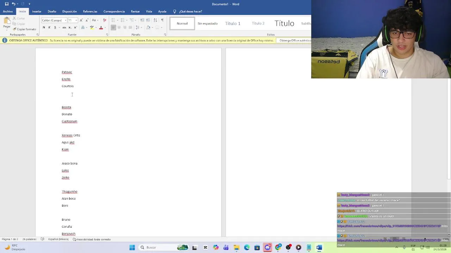Toggle superscript formatting

tap(75, 27)
